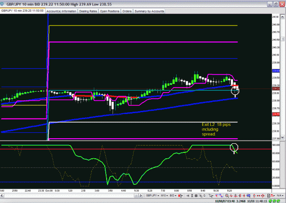Click the Q icon in the chart toolbar
Viewport: 286px width, 203px height.
(205, 196)
